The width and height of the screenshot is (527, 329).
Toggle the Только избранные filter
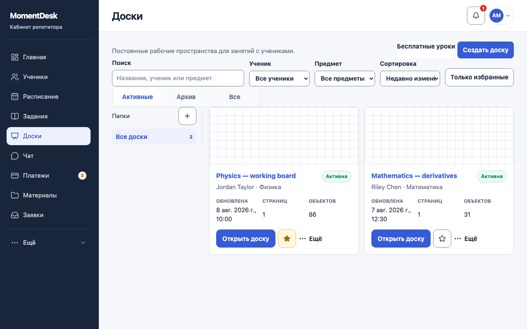pos(480,77)
